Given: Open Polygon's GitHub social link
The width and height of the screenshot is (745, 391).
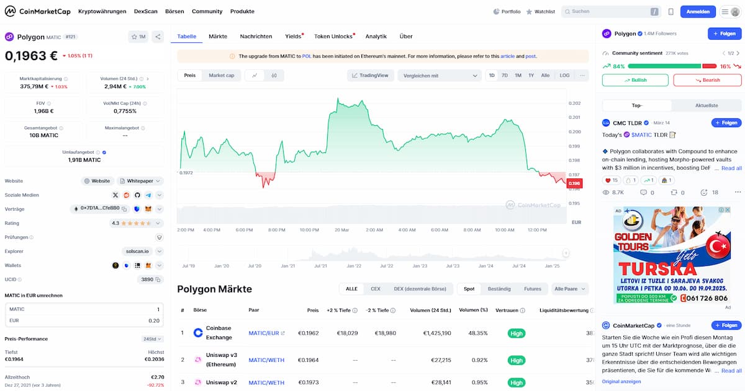Looking at the screenshot, I should pos(137,195).
